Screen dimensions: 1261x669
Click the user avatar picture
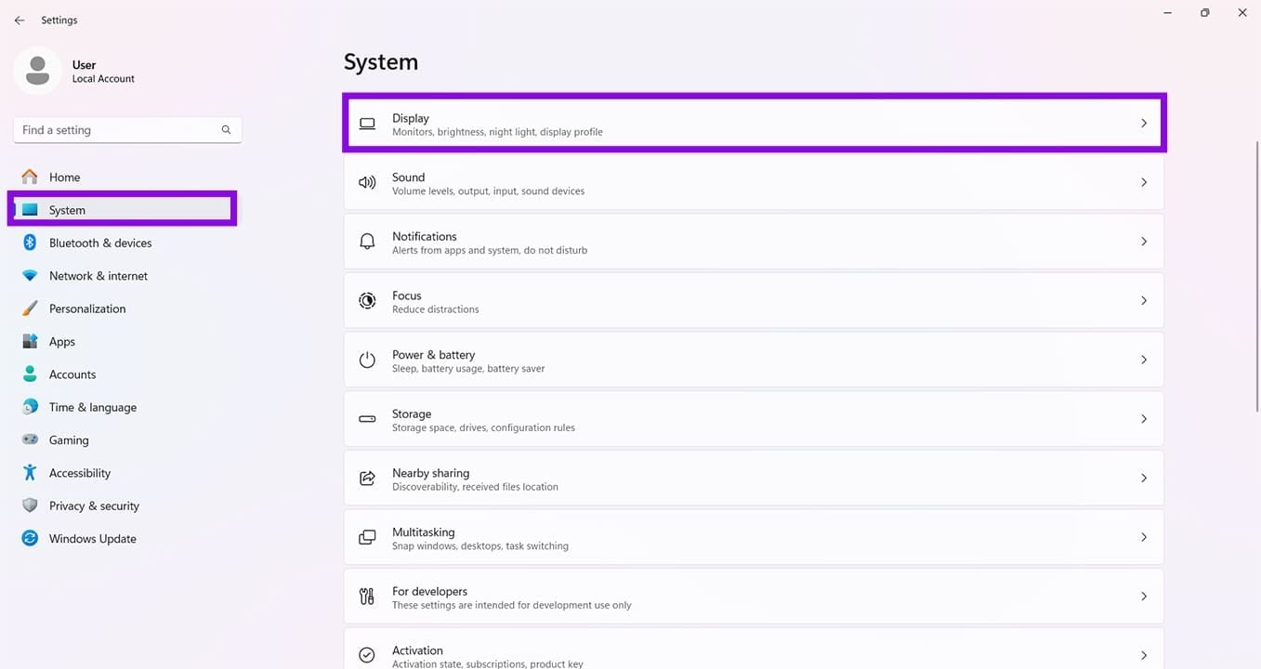pos(38,72)
